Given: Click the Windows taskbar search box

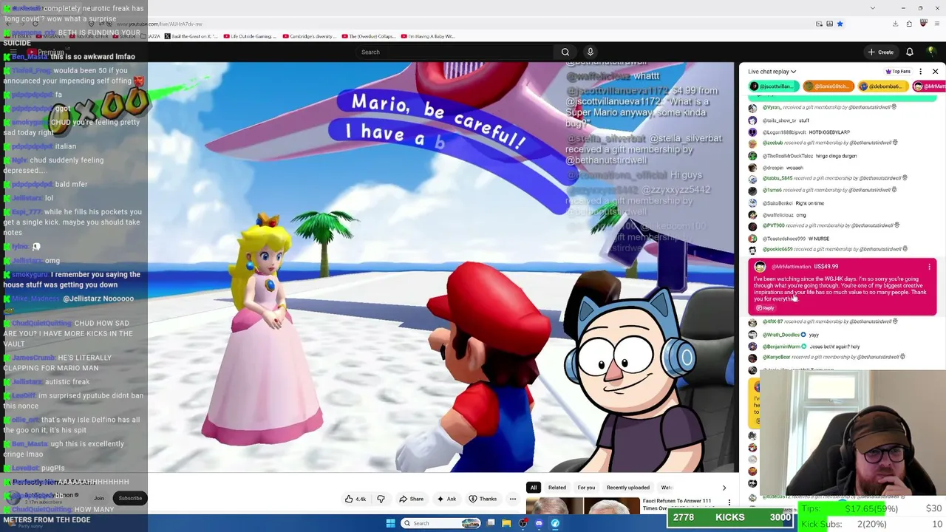Looking at the screenshot, I should click(440, 523).
